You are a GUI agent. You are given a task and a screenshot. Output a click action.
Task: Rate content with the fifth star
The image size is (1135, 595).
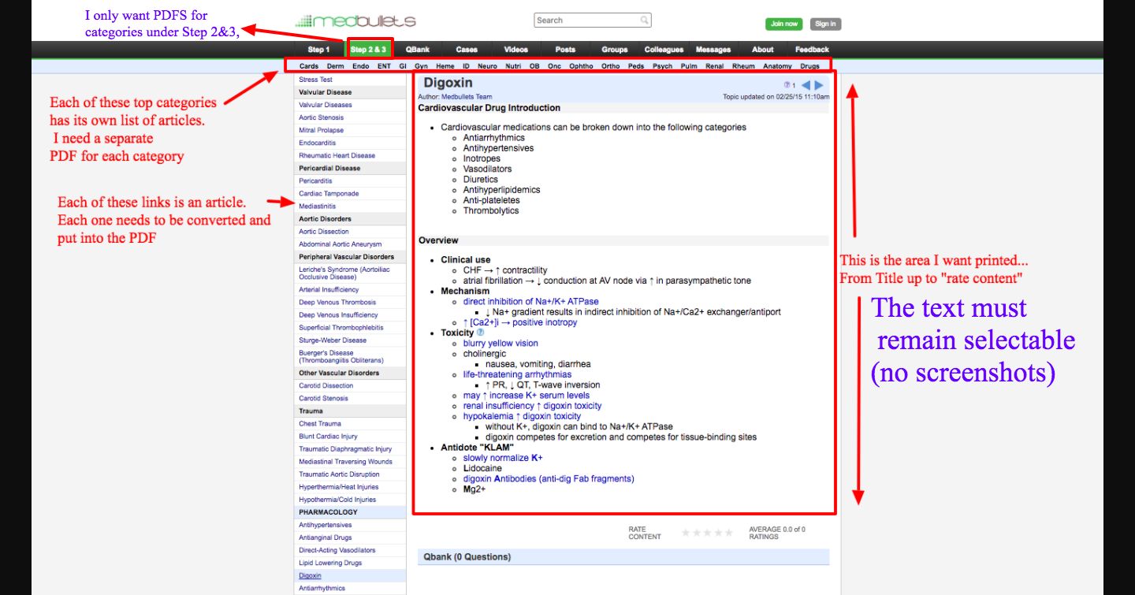[728, 533]
